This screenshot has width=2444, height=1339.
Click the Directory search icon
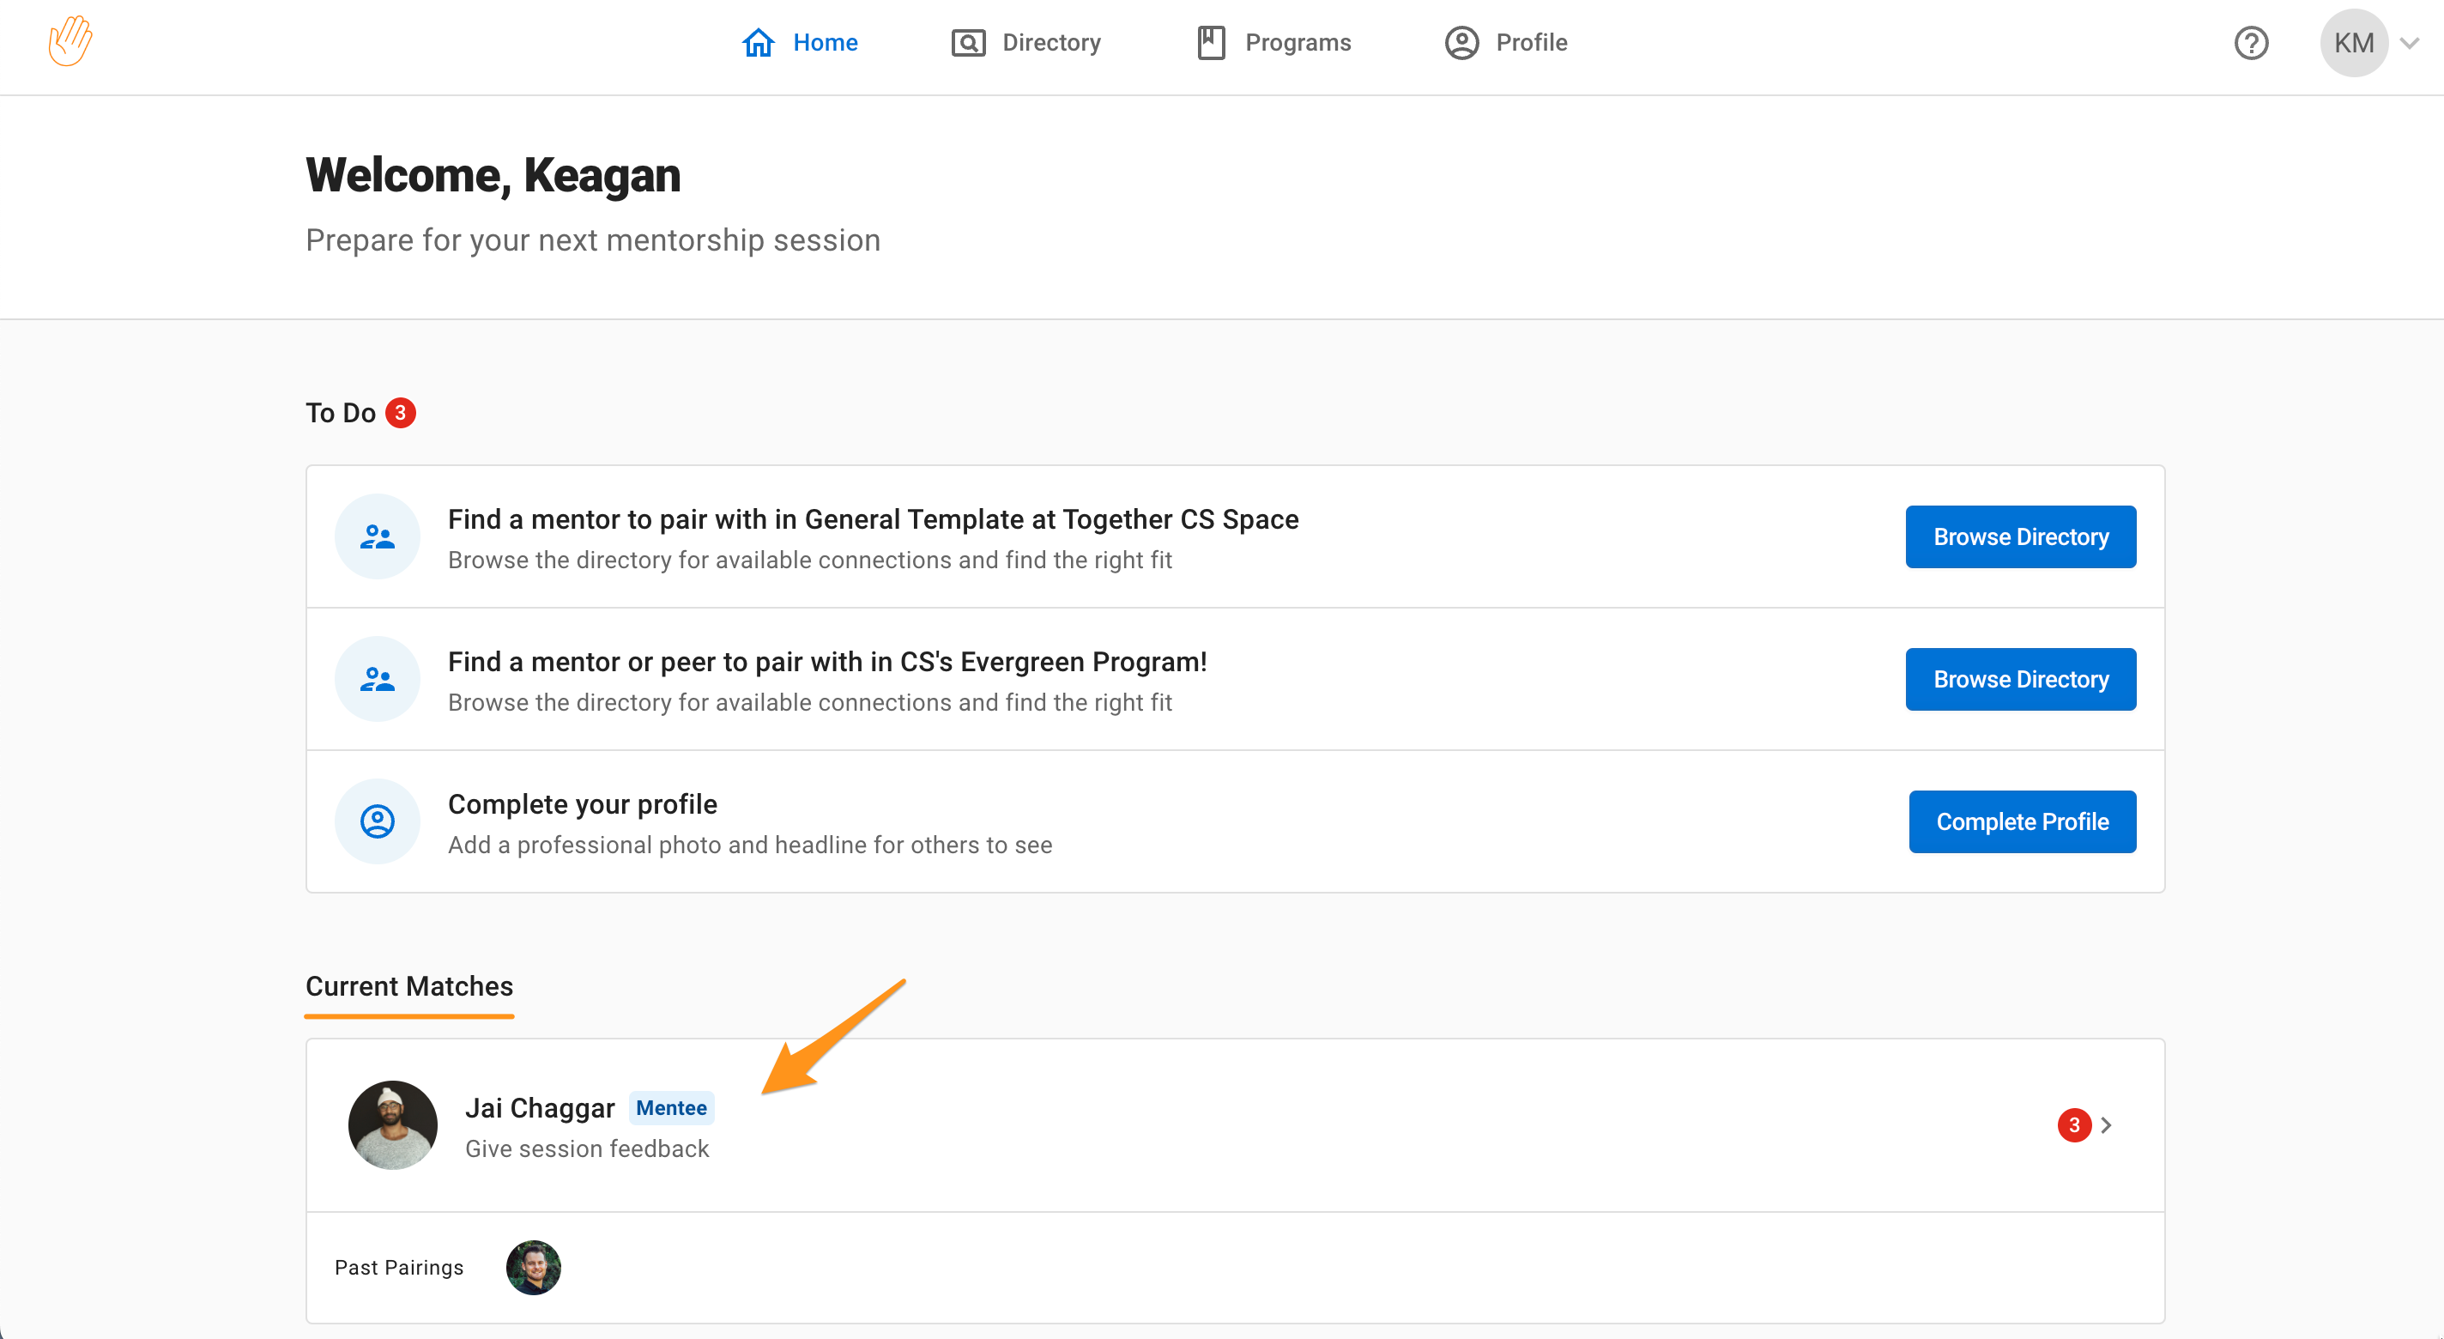[x=968, y=44]
